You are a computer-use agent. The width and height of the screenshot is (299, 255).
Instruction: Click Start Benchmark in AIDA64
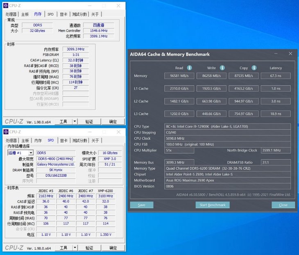point(213,205)
